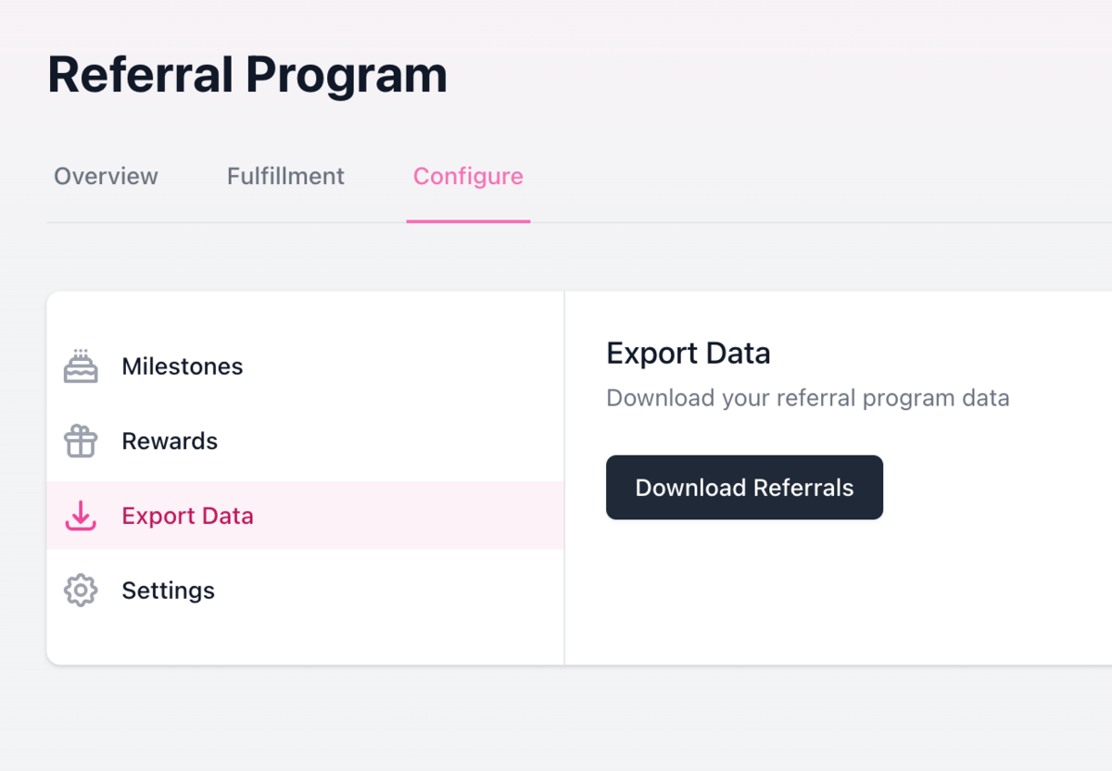Select the Rewards sidebar label

[x=170, y=441]
